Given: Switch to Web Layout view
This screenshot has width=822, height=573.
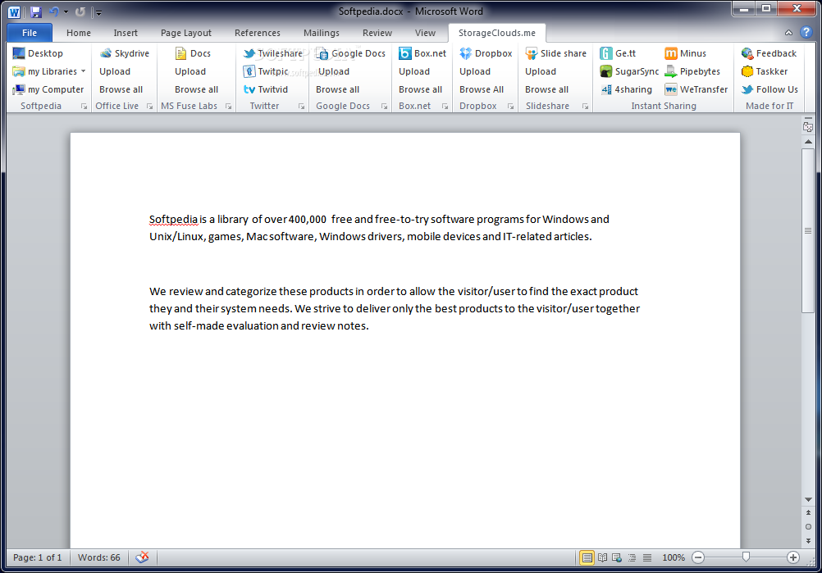Looking at the screenshot, I should click(x=617, y=557).
